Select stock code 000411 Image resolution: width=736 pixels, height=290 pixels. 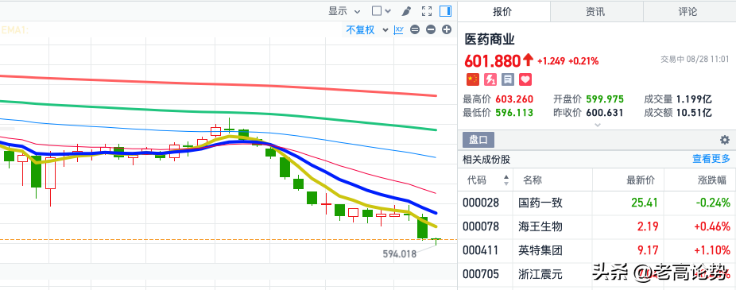[481, 250]
